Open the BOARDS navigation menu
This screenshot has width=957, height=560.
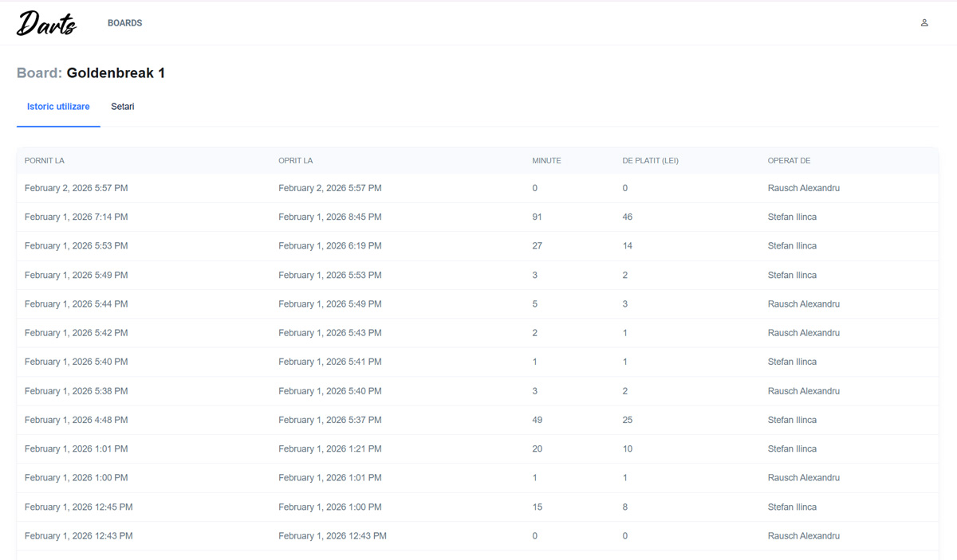124,23
